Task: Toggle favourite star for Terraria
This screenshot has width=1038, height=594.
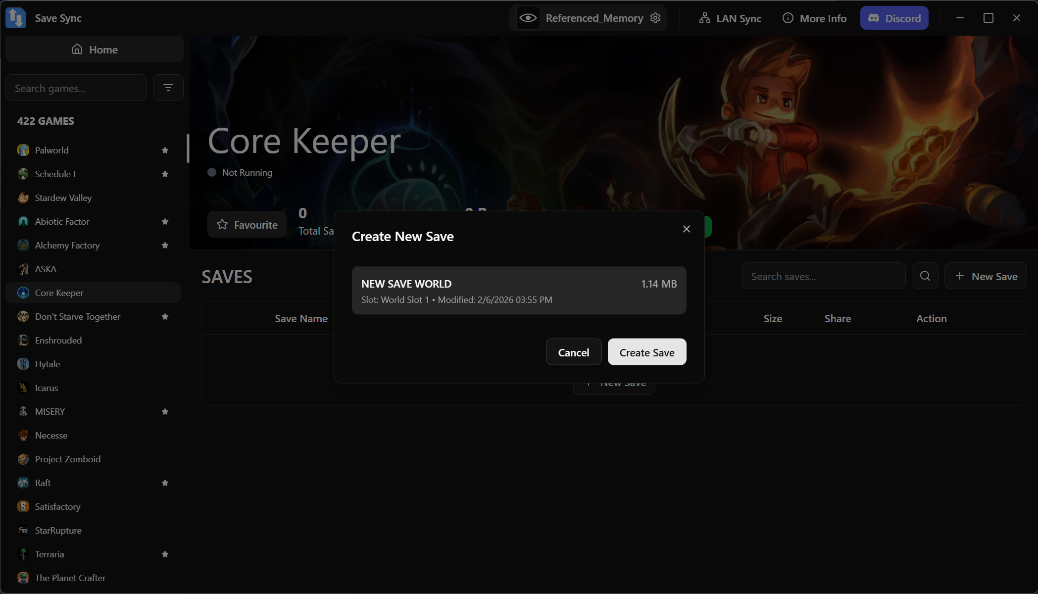Action: click(165, 554)
